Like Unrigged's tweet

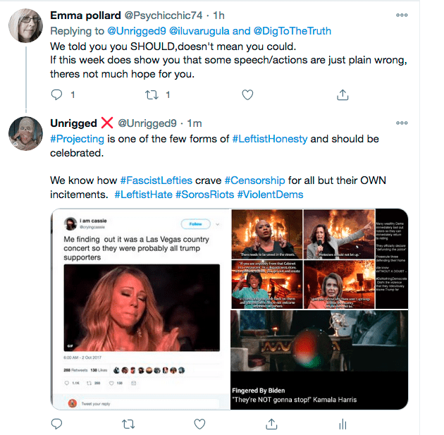[199, 424]
